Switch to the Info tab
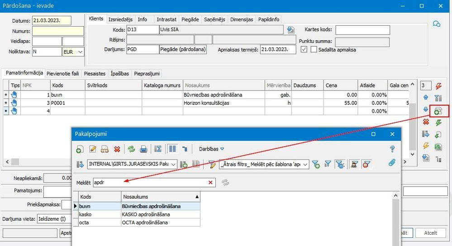The height and width of the screenshot is (246, 452). 143,19
